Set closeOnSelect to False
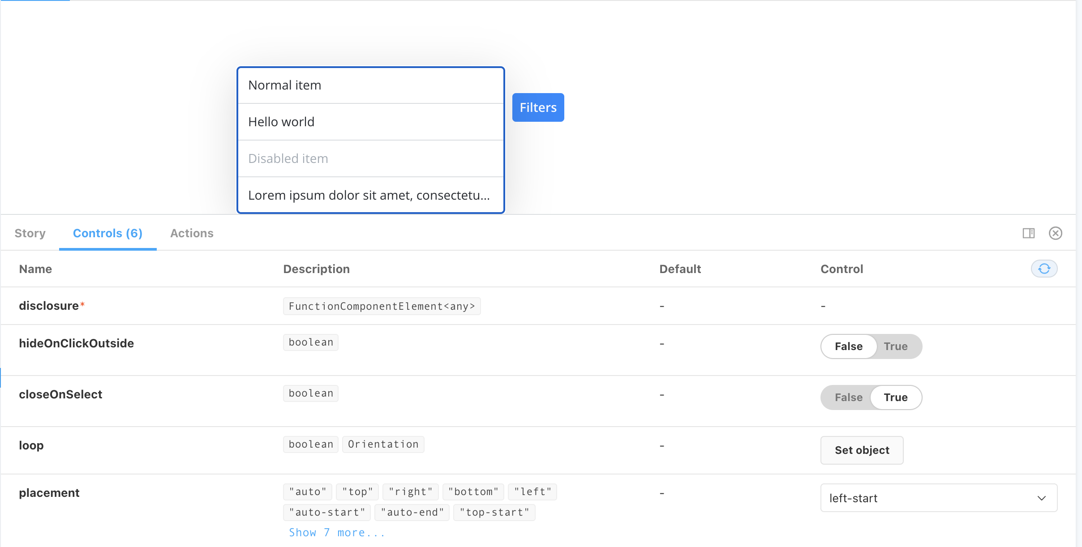Viewport: 1082px width, 547px height. tap(848, 397)
